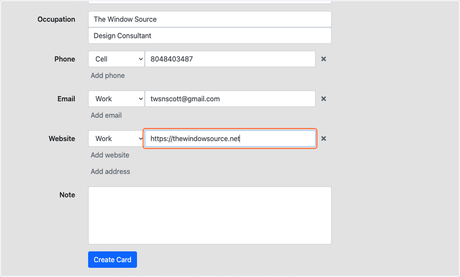Add another phone via Add phone link
This screenshot has height=277, width=460.
[108, 75]
